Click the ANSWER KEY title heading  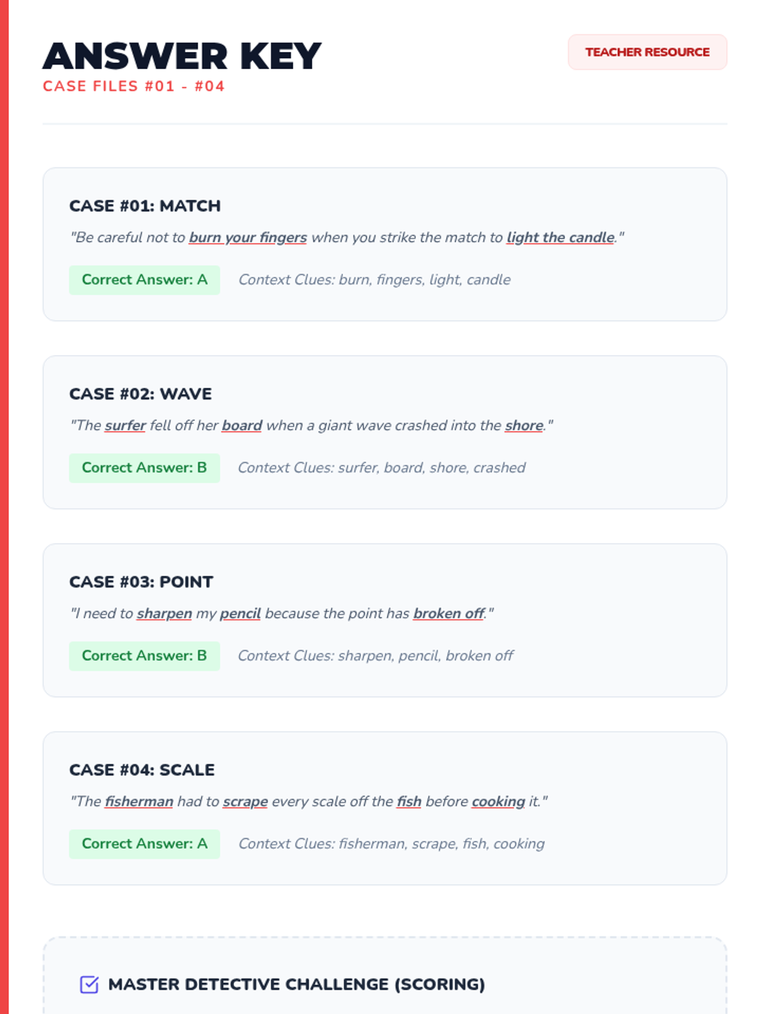(182, 56)
